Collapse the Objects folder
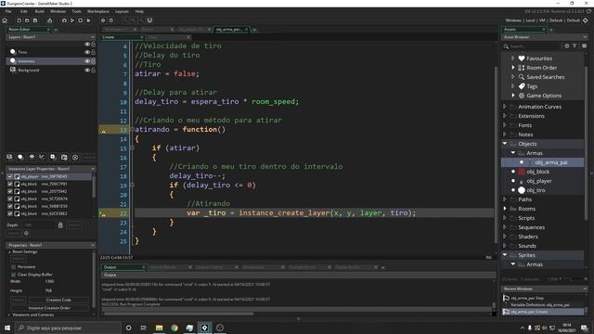The height and width of the screenshot is (334, 594). 505,144
